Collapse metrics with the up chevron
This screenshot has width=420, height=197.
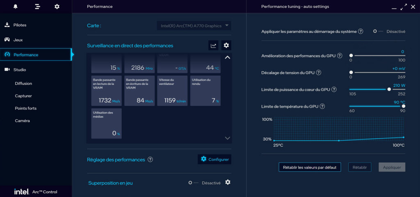pyautogui.click(x=227, y=57)
